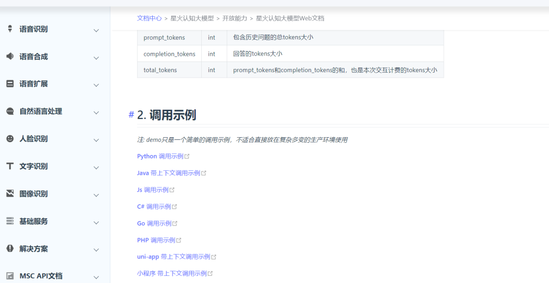Viewport: 549px width, 283px height.
Task: Click the T icon beside 文字识别
Action: [10, 166]
